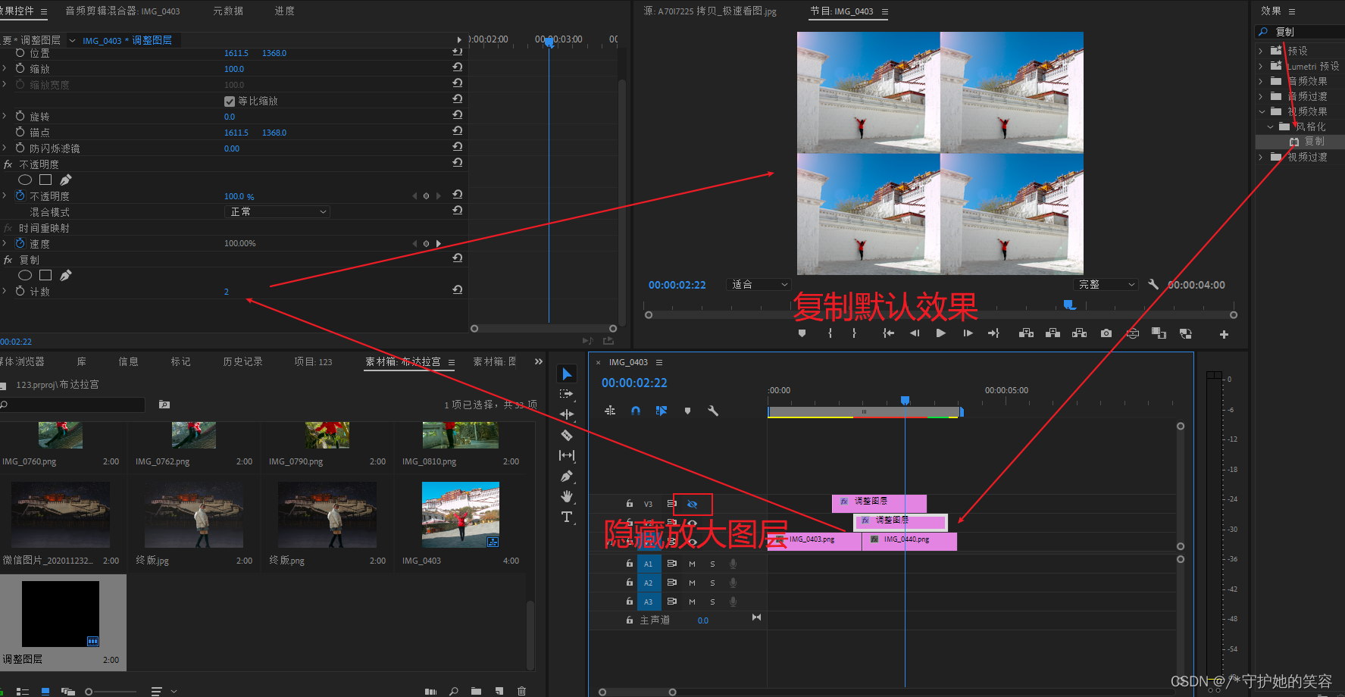Toggle uniform scale checkbox

[x=230, y=101]
